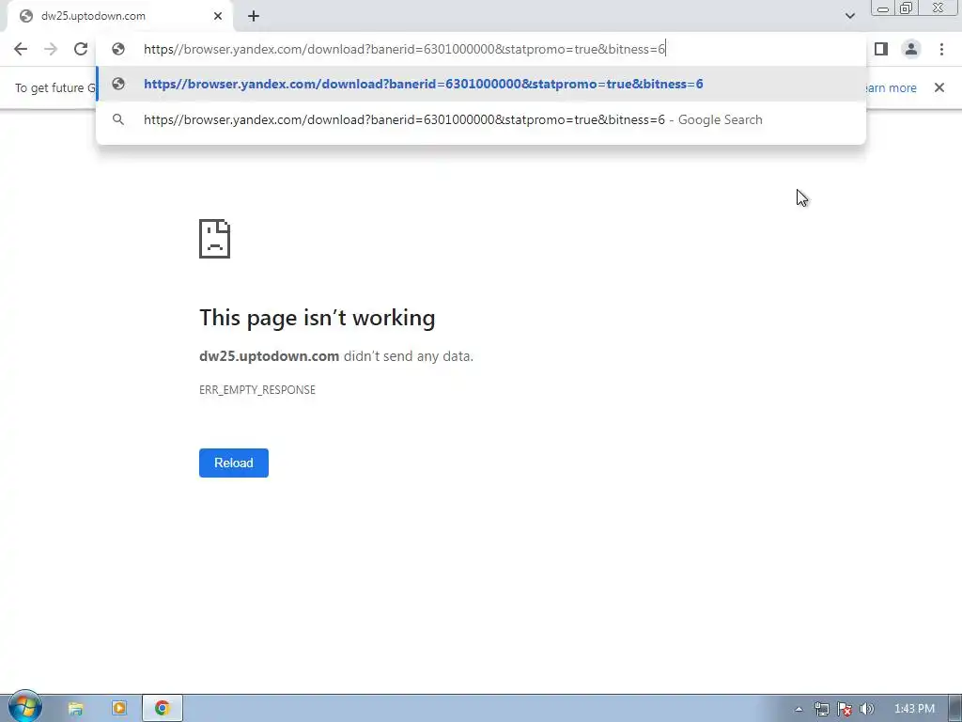962x722 pixels.
Task: Open the profile avatar icon
Action: [x=911, y=49]
